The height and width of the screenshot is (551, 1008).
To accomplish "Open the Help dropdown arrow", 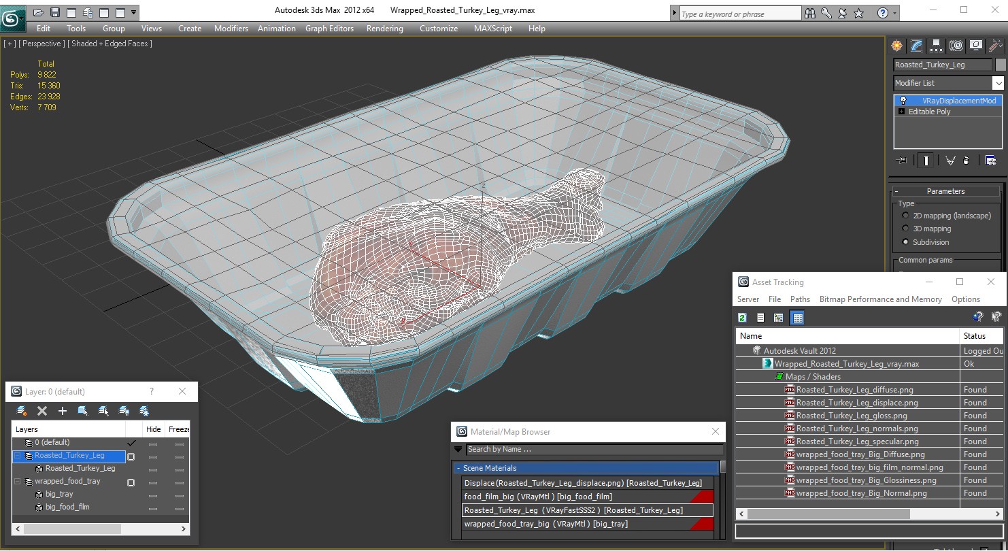I will (x=894, y=13).
